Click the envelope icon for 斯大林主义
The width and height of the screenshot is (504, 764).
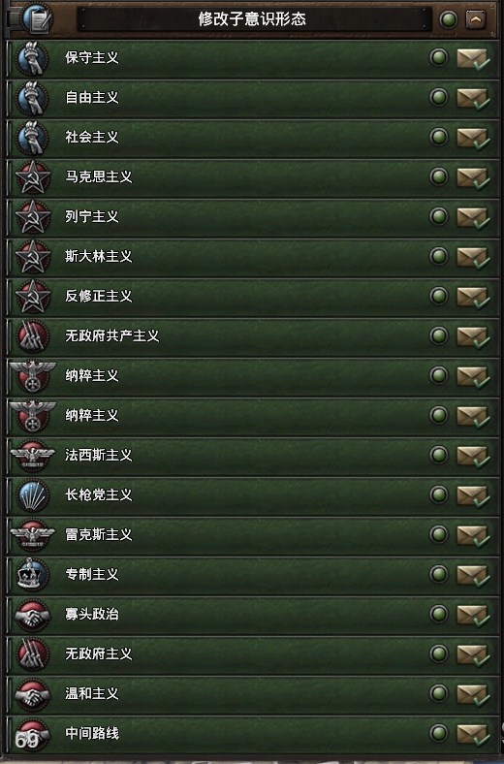[x=473, y=257]
